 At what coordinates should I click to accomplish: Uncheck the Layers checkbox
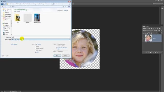35,52
